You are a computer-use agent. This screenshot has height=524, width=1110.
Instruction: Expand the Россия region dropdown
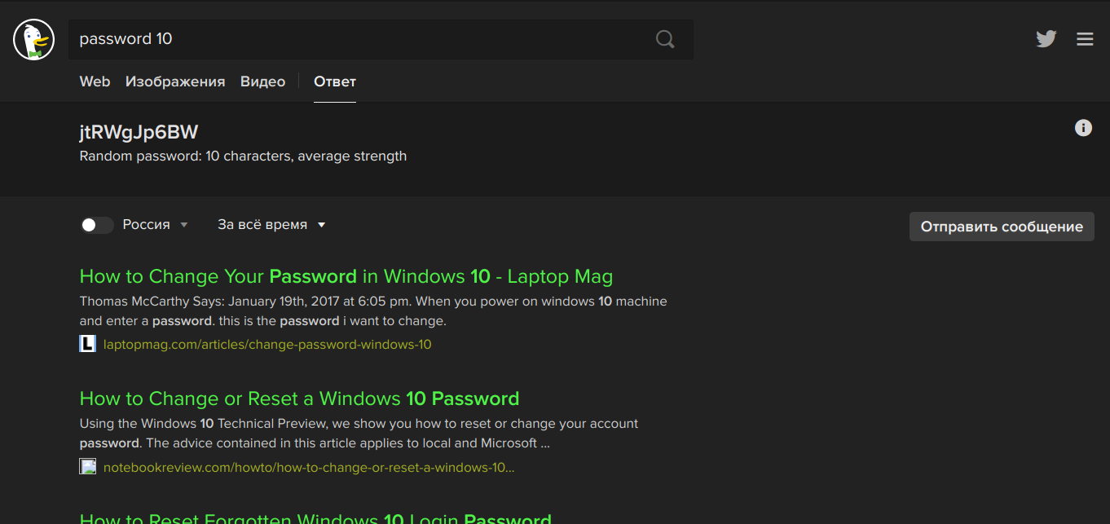pos(155,225)
